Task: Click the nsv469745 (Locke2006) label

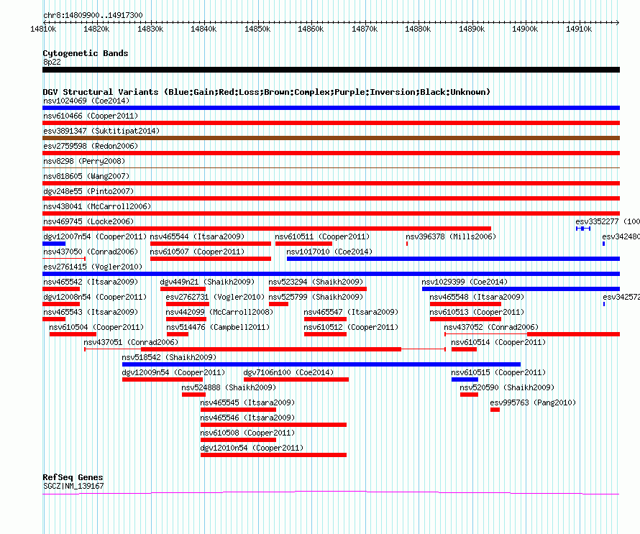Action: click(88, 221)
